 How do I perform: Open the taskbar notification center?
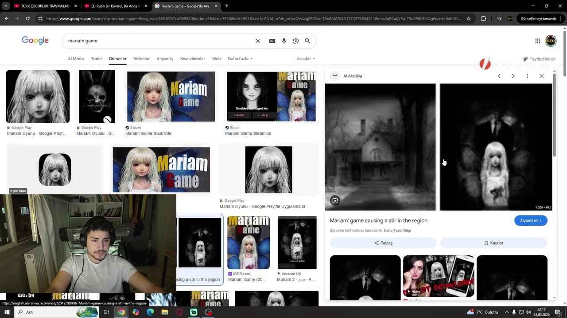click(558, 312)
